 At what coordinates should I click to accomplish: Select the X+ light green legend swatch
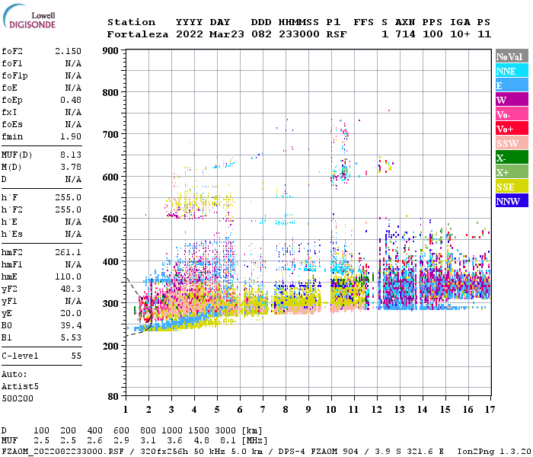[512, 172]
